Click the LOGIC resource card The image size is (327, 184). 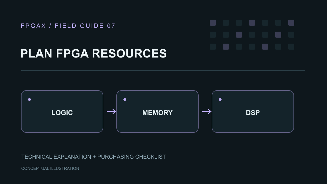pos(62,111)
